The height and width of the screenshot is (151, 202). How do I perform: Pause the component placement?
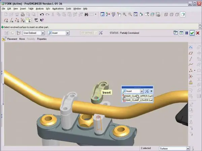tap(187, 33)
